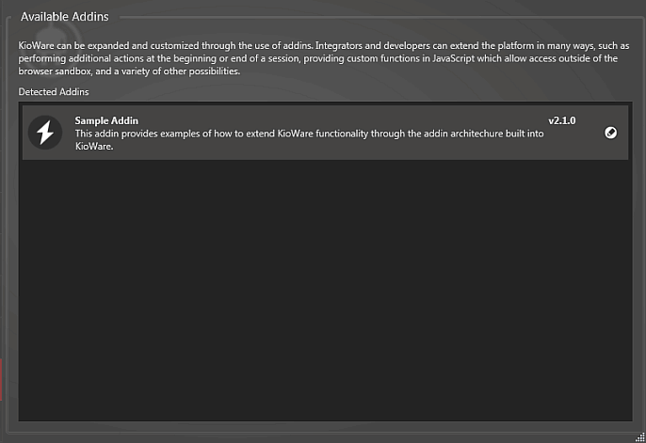This screenshot has width=646, height=443.
Task: Click the resize grip in window corner
Action: 640,437
